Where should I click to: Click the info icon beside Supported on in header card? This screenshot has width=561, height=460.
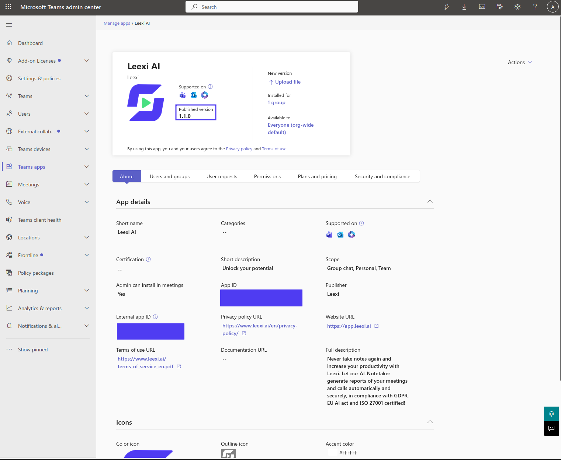pos(210,87)
